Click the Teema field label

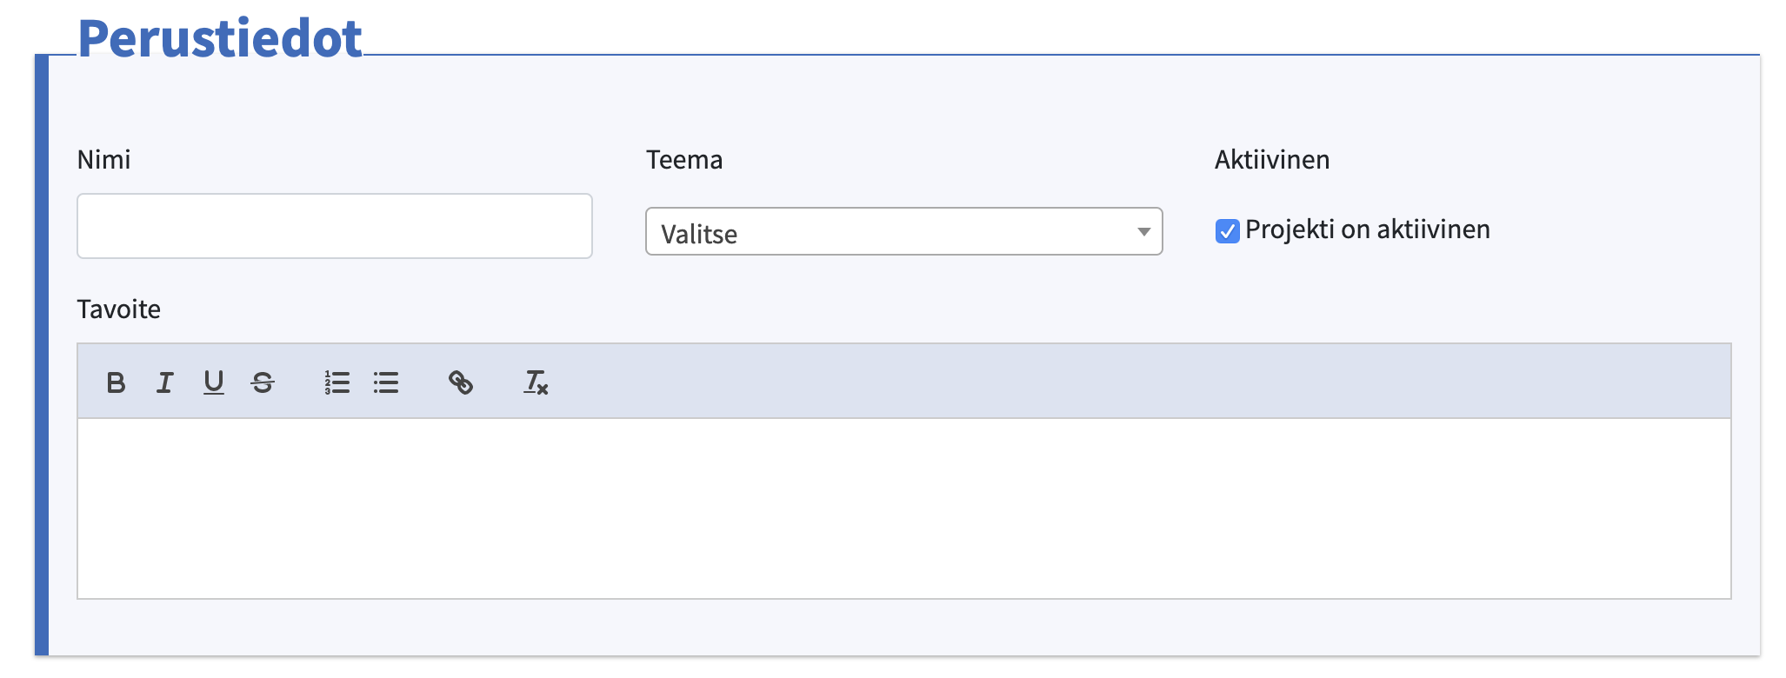tap(684, 160)
